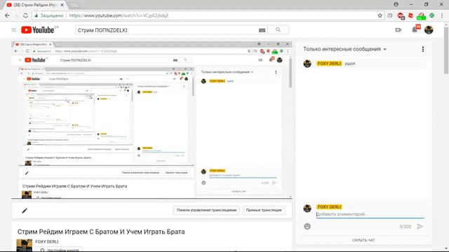
Task: Click the Прямые трансляции button
Action: (x=264, y=210)
